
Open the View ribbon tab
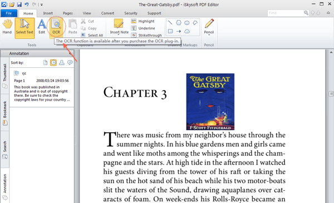(87, 13)
